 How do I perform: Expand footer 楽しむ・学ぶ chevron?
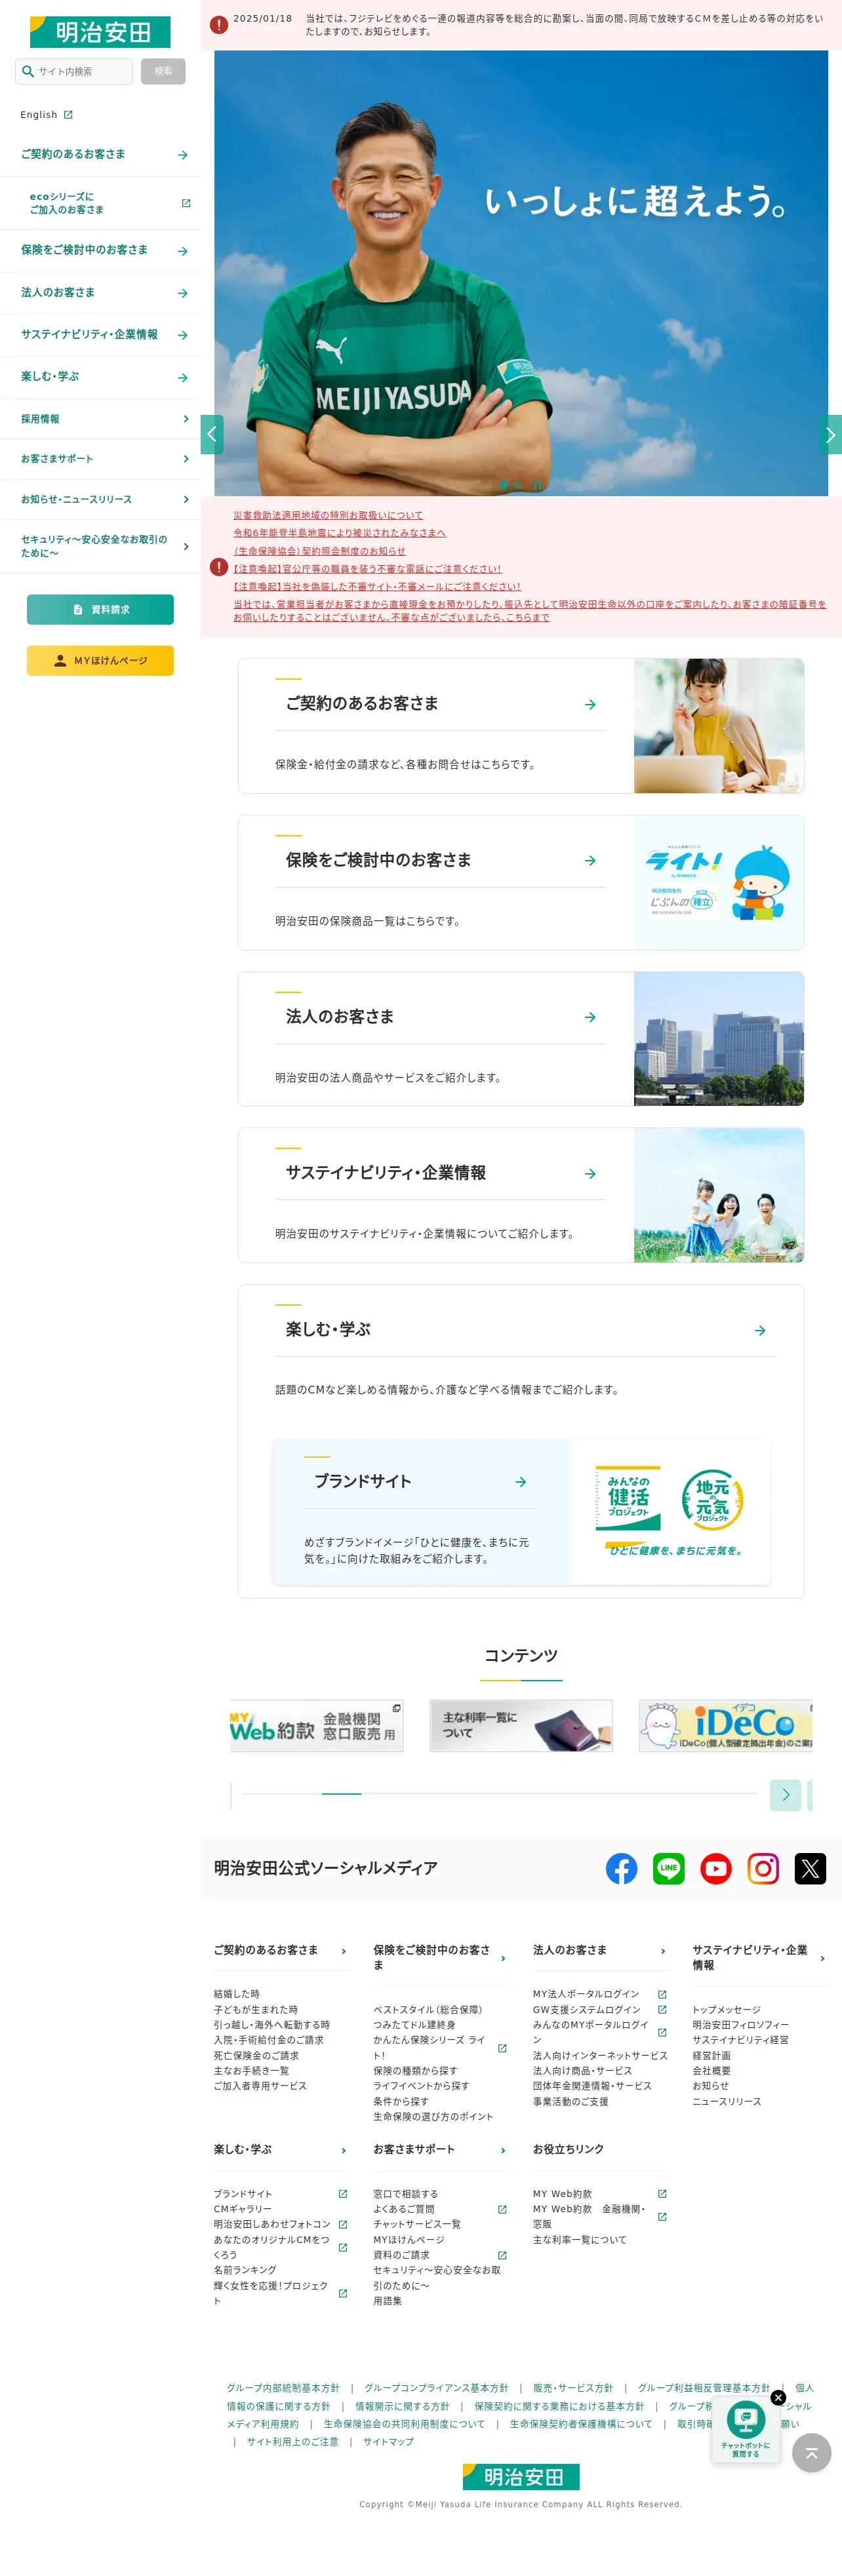tap(344, 2150)
